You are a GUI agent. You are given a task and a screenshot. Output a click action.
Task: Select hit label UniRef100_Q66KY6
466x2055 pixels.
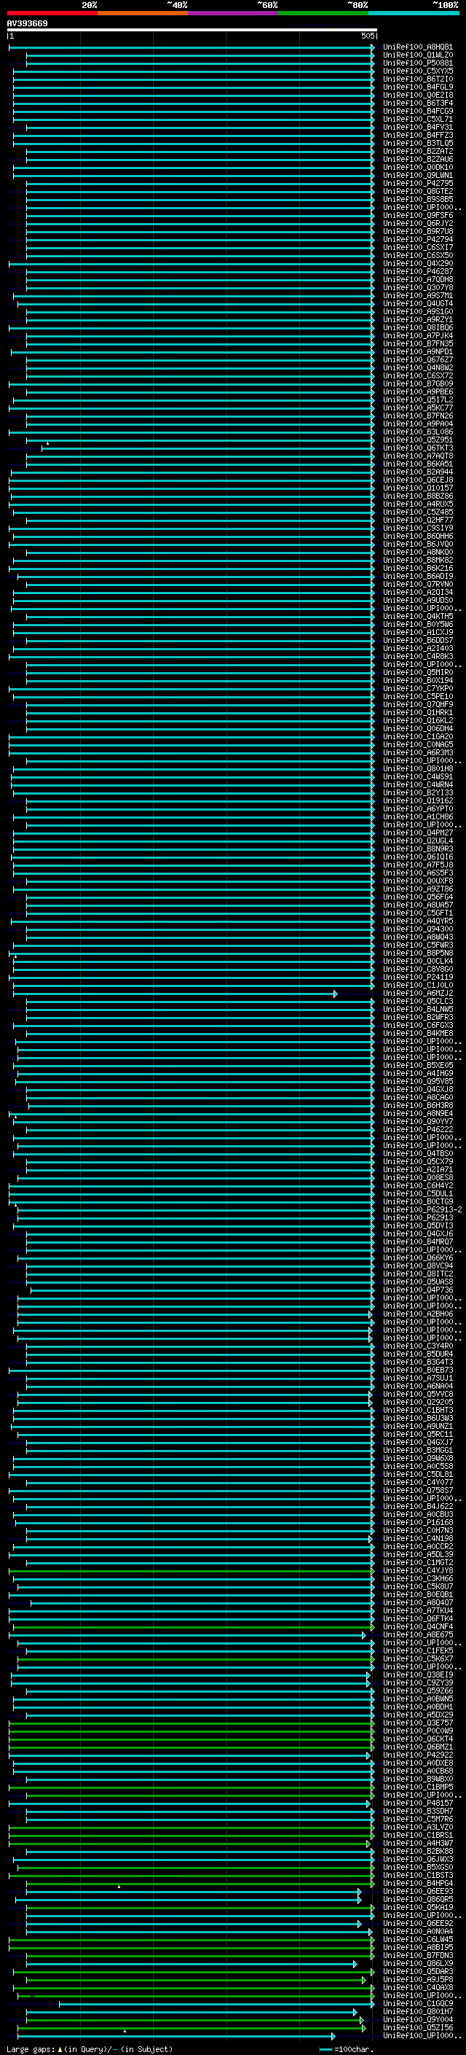point(417,1258)
